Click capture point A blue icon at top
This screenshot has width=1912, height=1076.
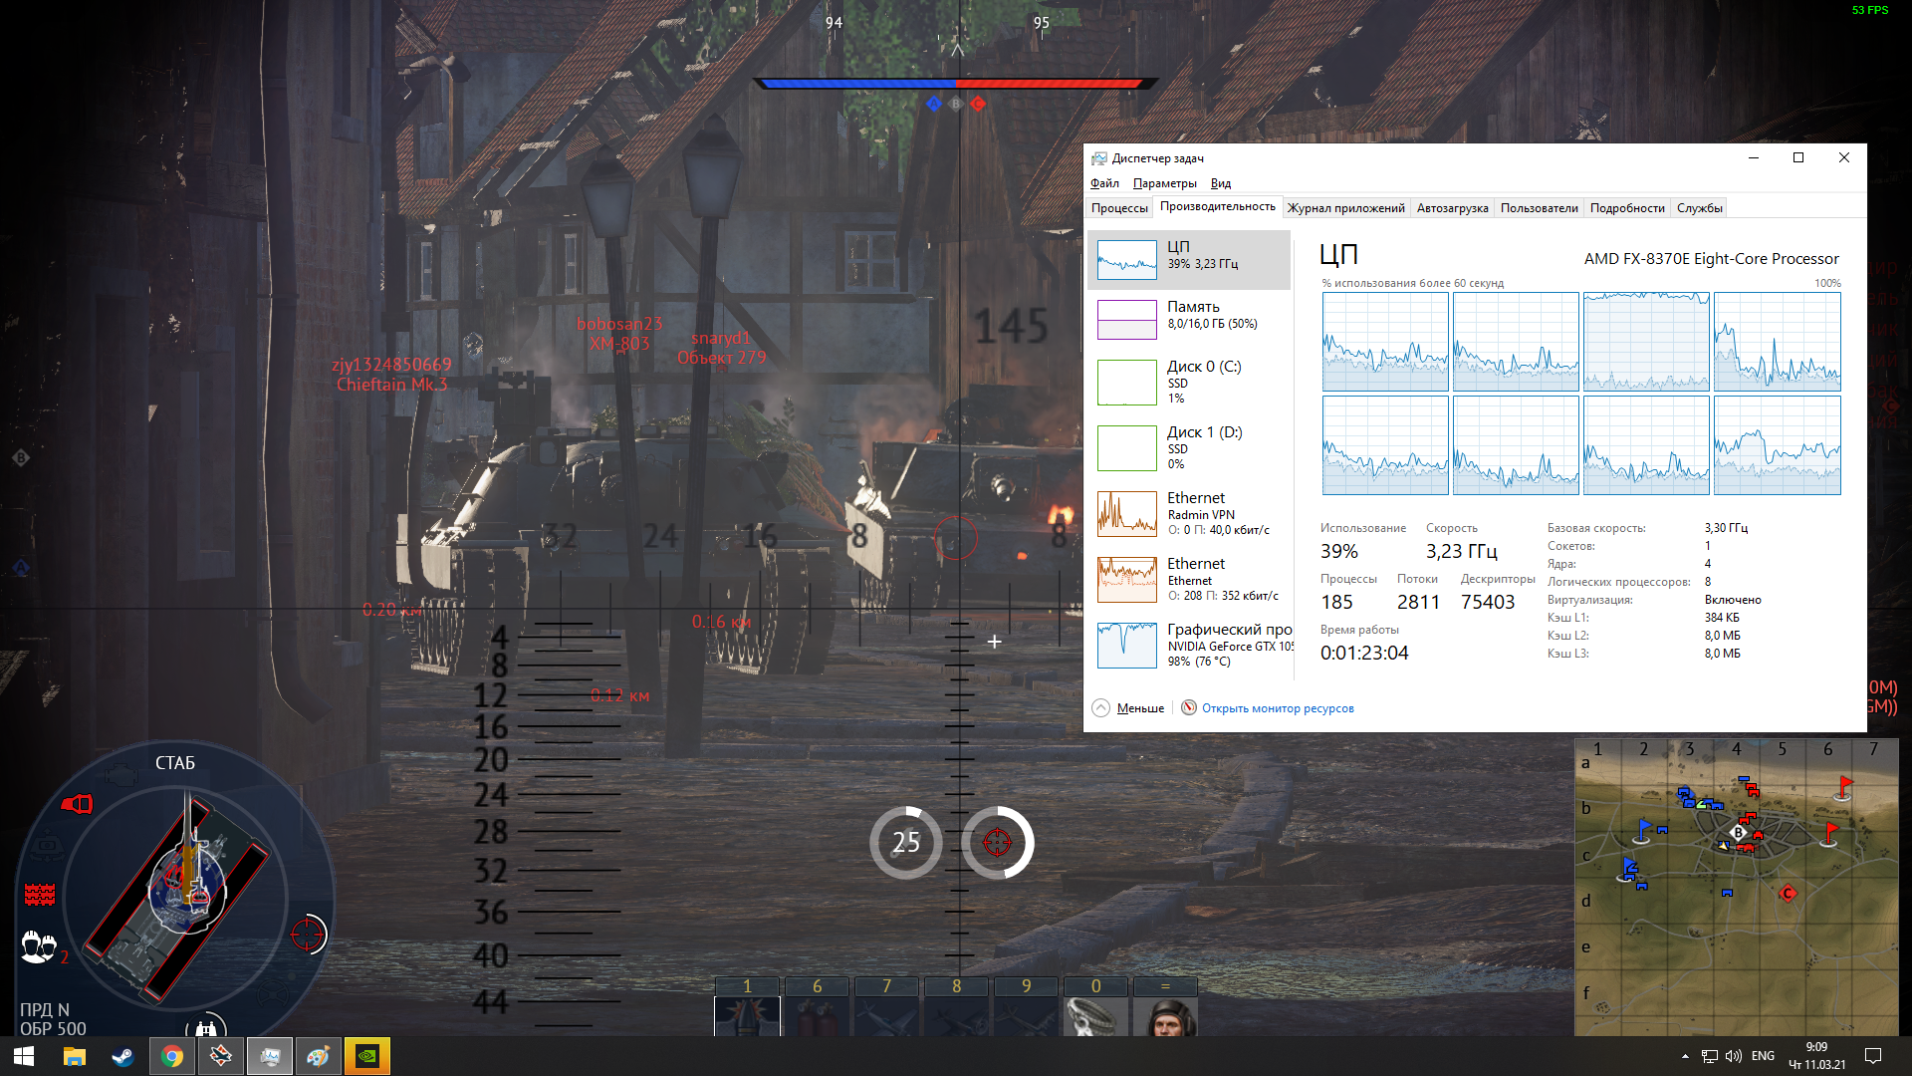click(x=933, y=104)
